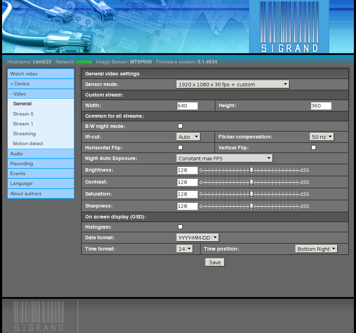The height and width of the screenshot is (333, 356).
Task: Enable the Histogram OSD checkbox
Action: click(180, 227)
